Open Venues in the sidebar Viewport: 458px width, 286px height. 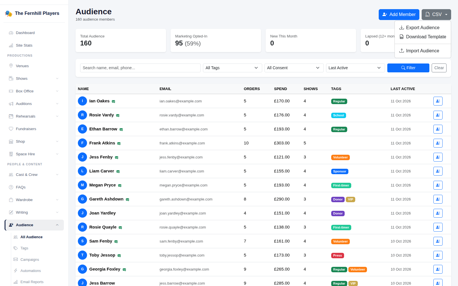coord(34,66)
